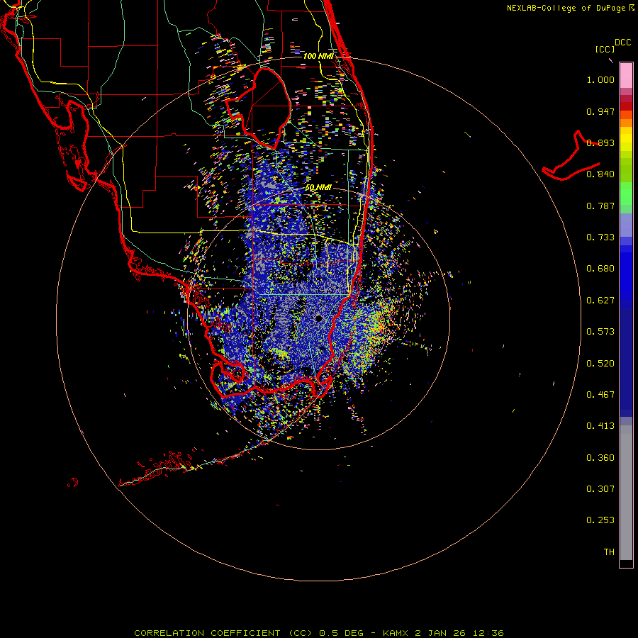638x638 pixels.
Task: Click the [CC] label above the color scale
Action: 605,49
